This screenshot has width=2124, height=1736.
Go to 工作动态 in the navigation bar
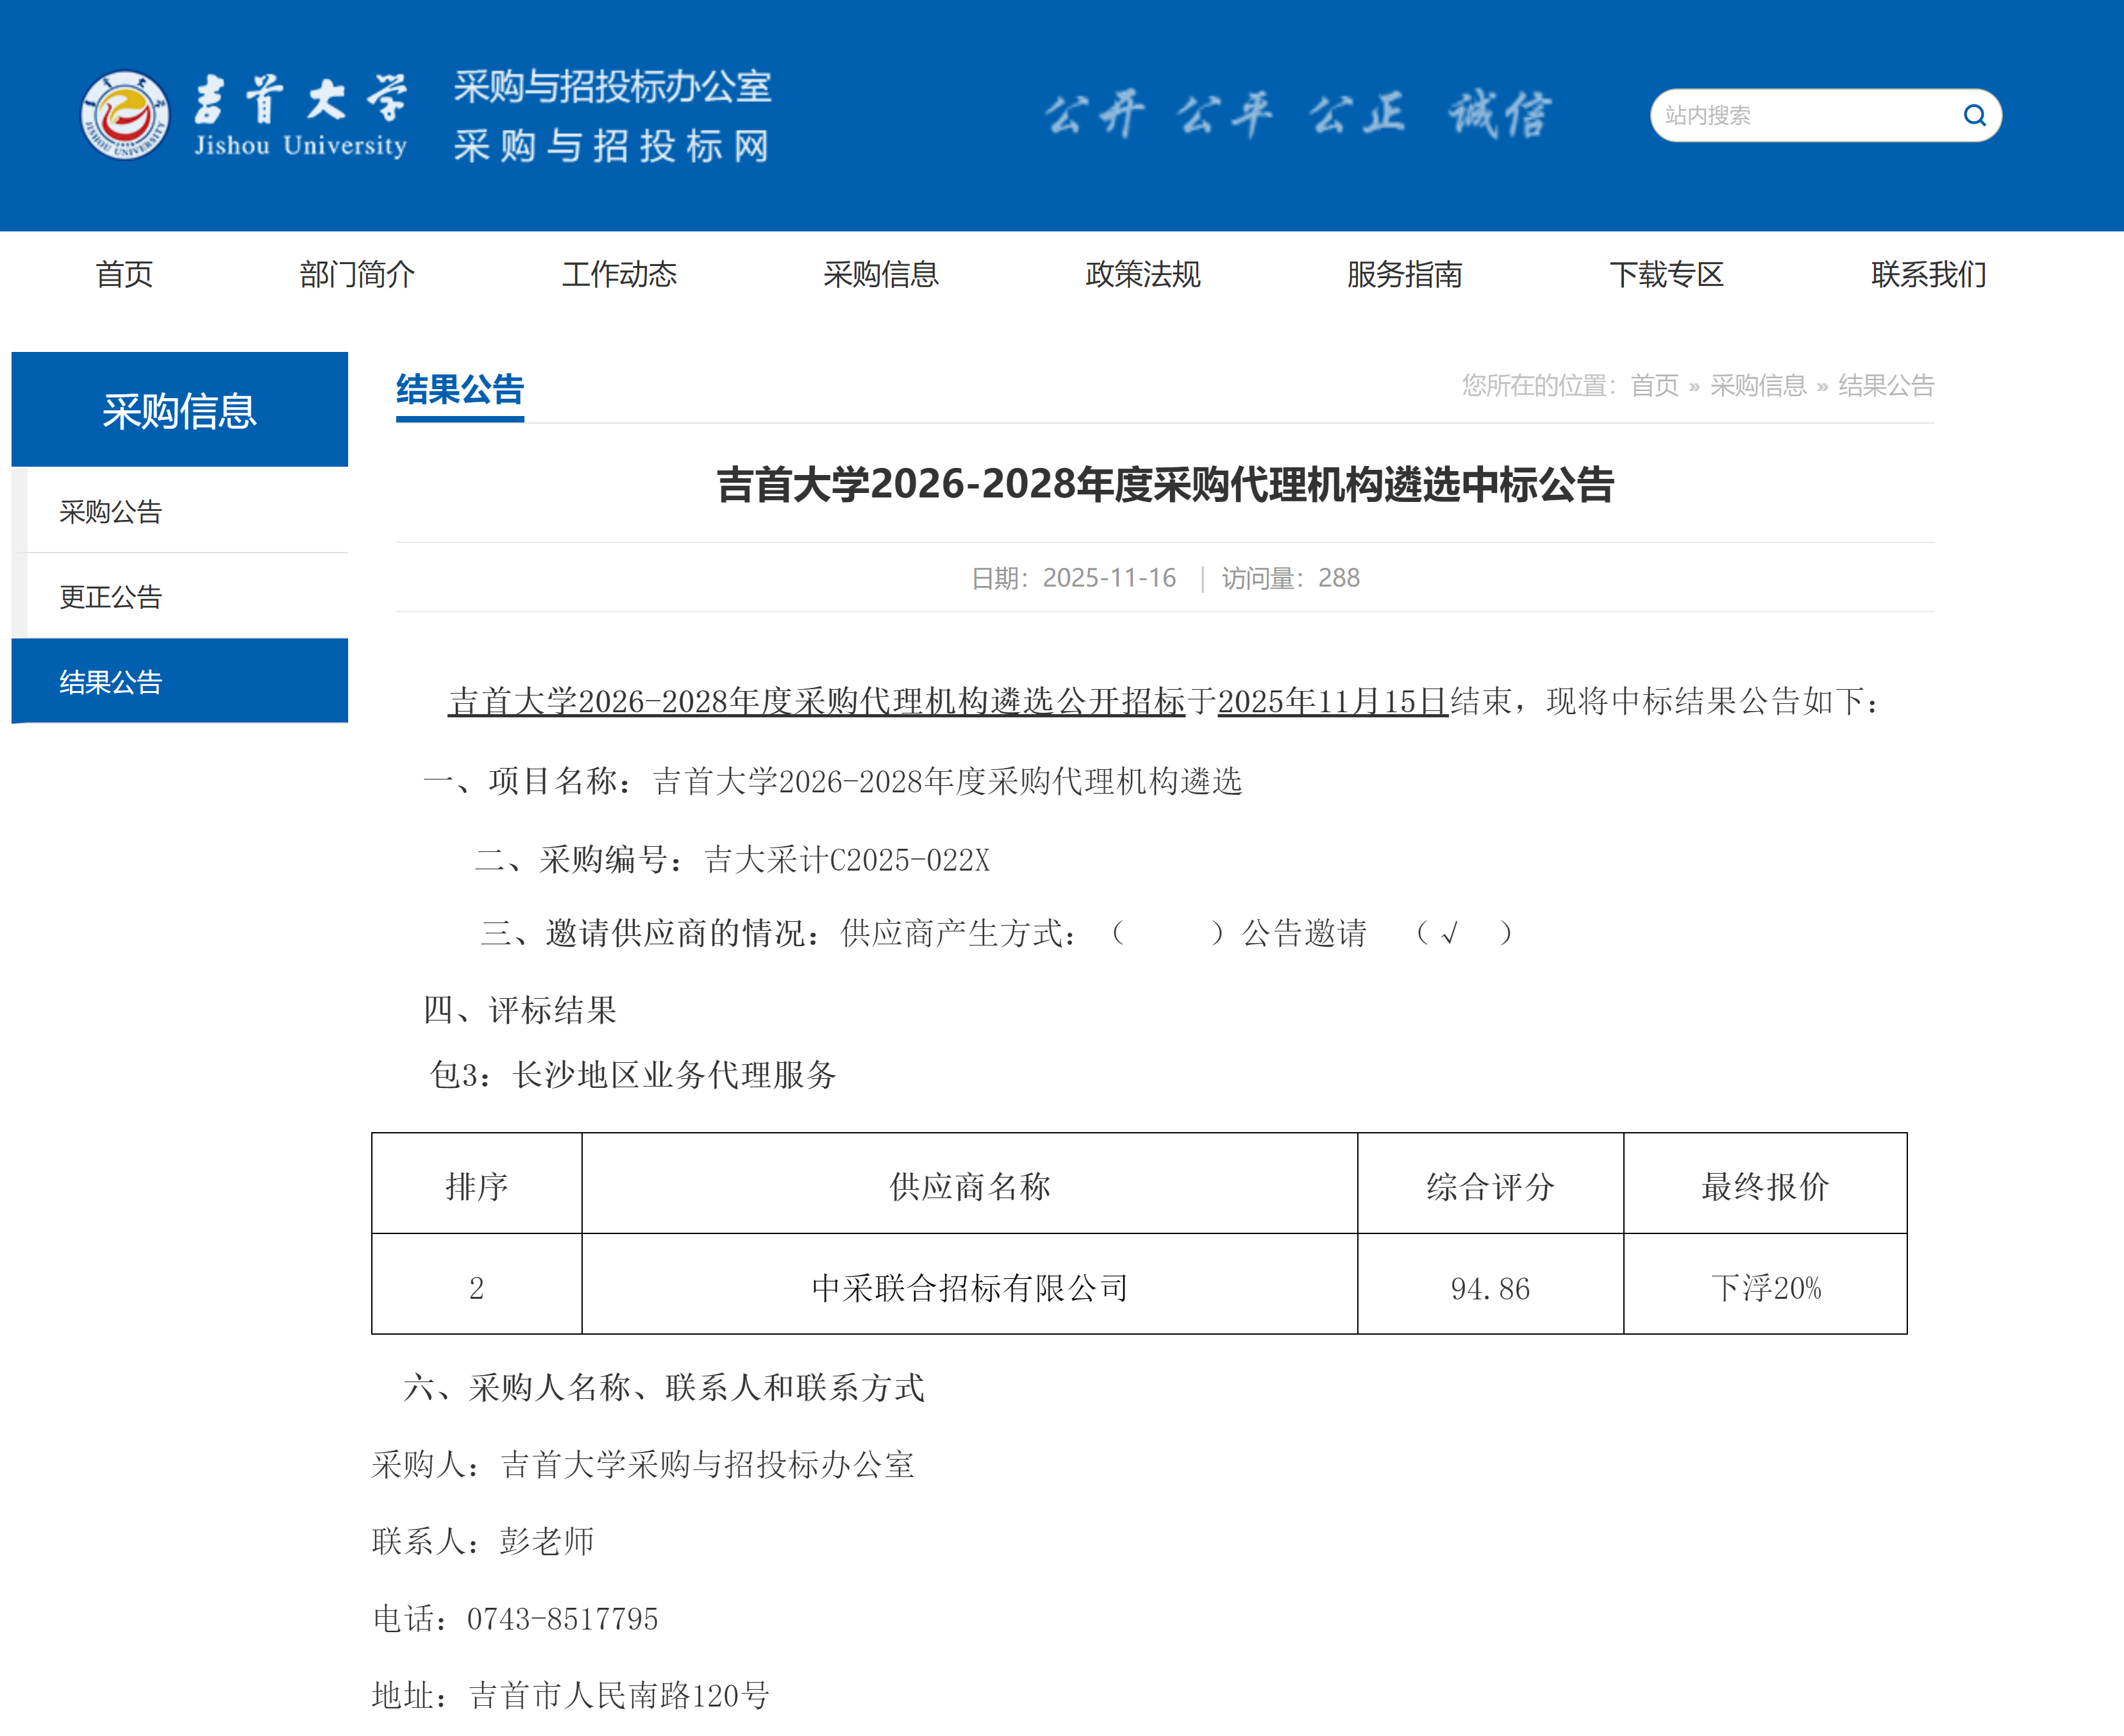point(619,274)
